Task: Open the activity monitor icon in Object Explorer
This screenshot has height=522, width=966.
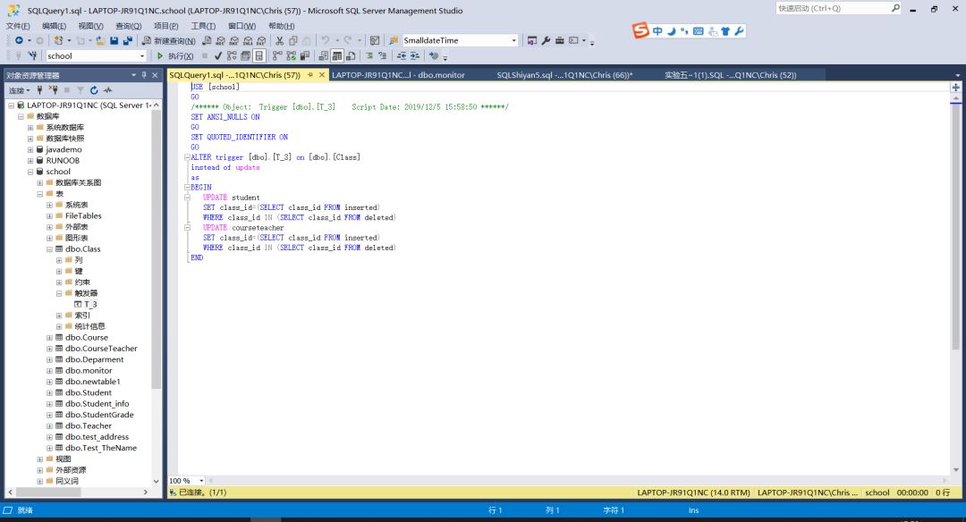Action: 107,90
